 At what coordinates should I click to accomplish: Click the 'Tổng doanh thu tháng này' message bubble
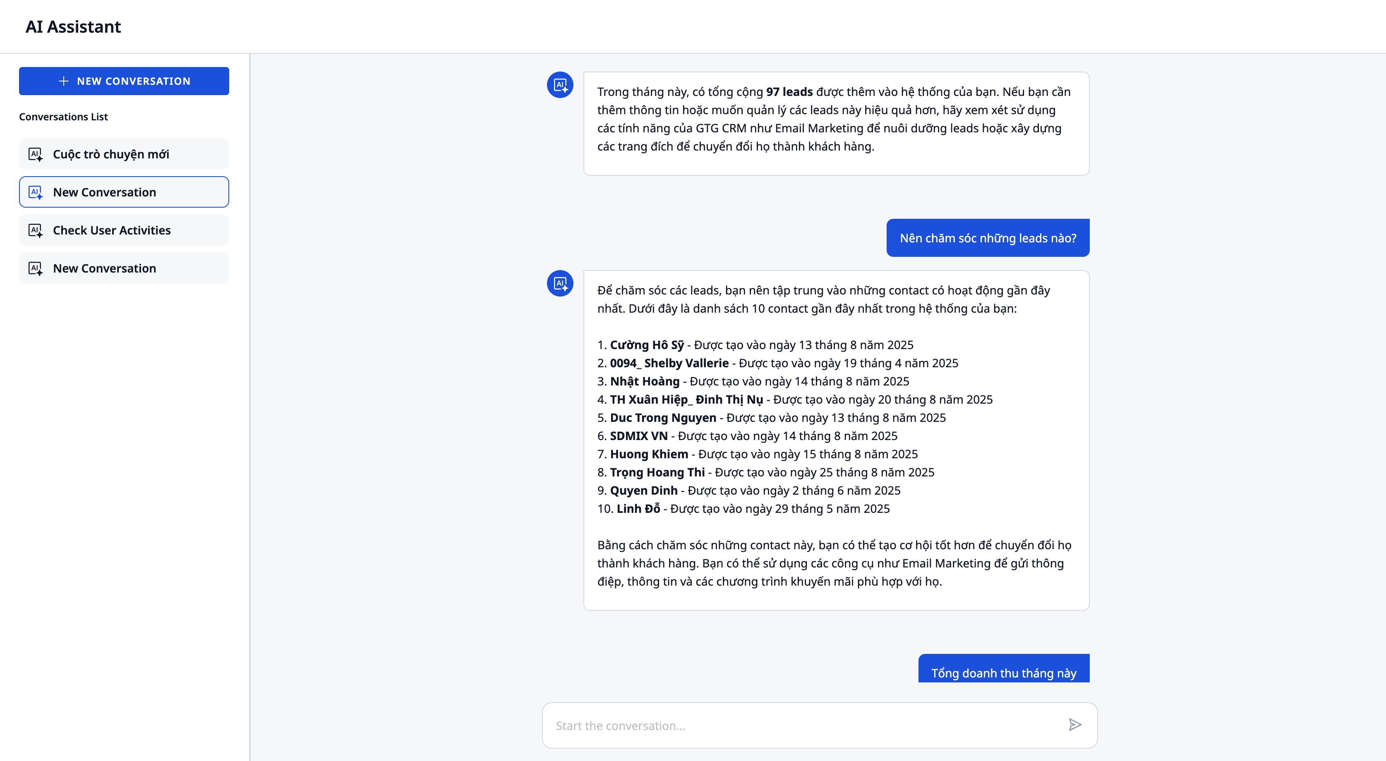1003,672
